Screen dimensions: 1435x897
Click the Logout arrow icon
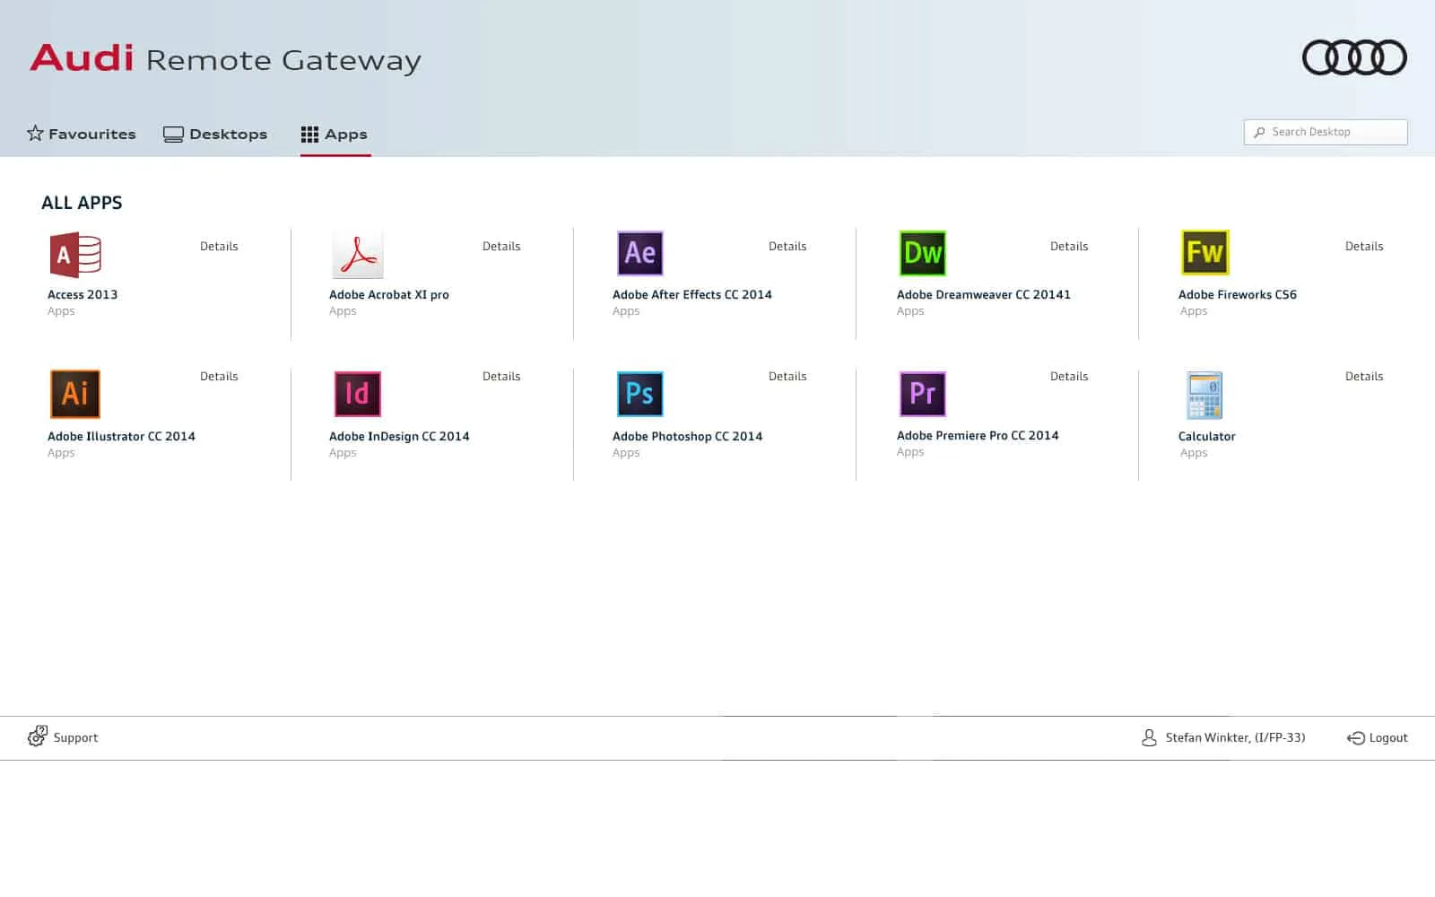(x=1355, y=737)
